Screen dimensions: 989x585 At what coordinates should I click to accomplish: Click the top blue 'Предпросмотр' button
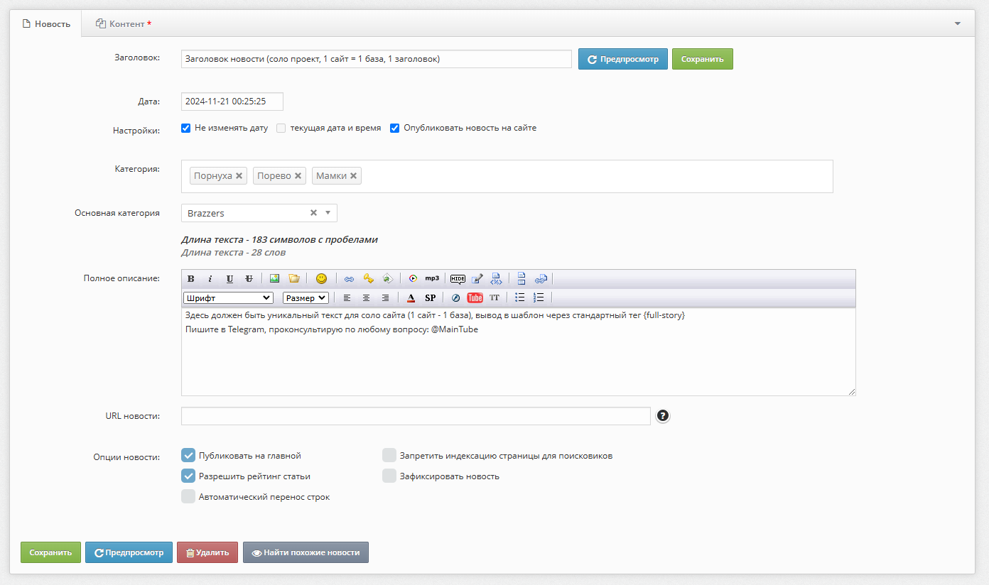623,59
